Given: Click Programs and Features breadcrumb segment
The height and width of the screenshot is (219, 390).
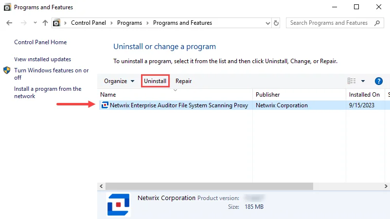Looking at the screenshot, I should tap(182, 23).
